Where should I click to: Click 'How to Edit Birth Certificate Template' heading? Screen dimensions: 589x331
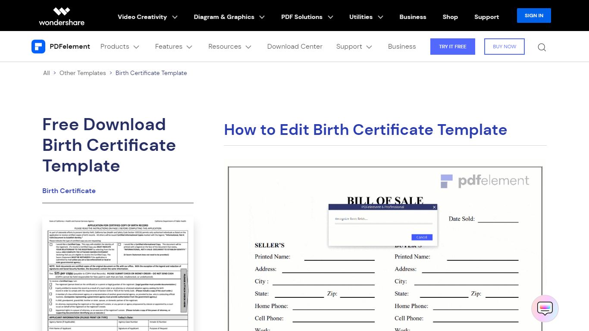pos(366,129)
